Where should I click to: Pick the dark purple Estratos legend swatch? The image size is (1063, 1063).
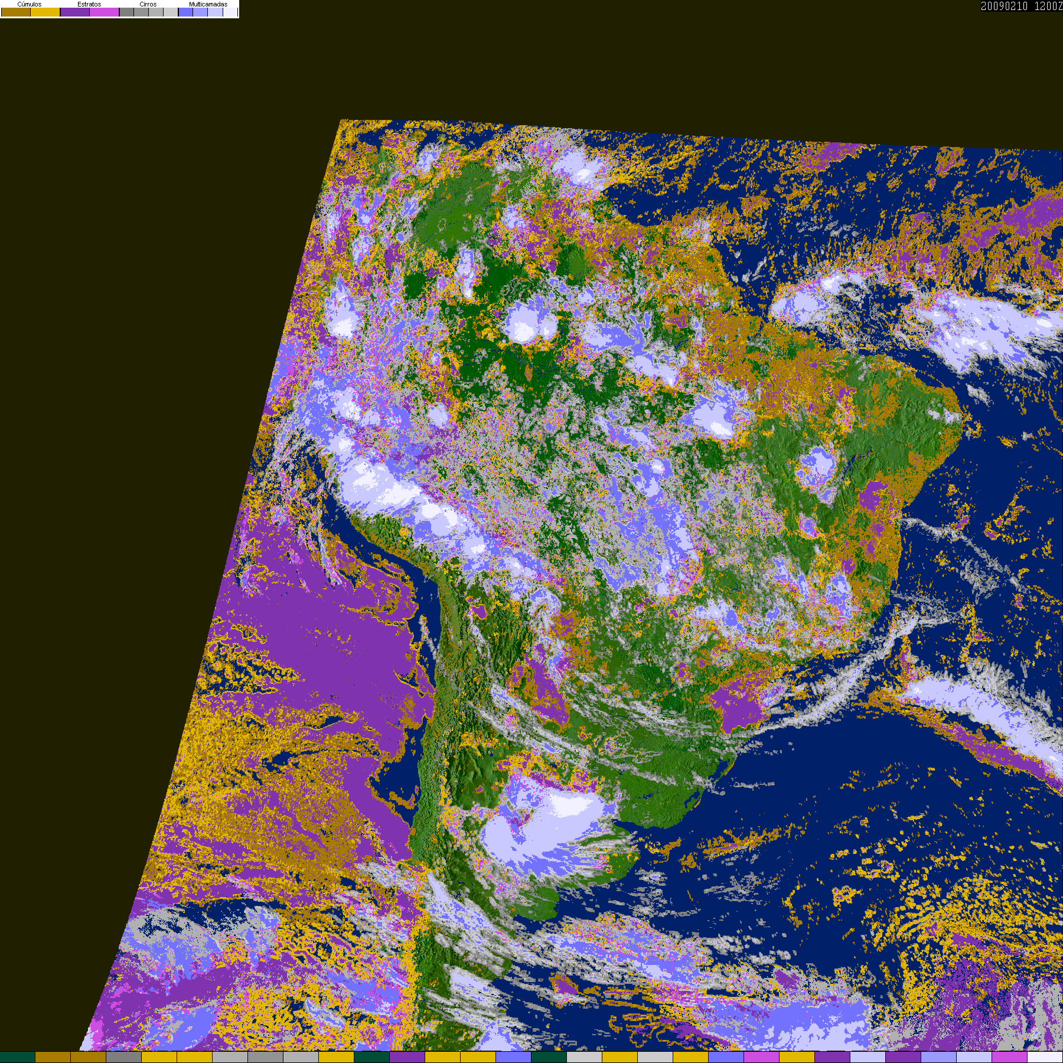[x=75, y=12]
